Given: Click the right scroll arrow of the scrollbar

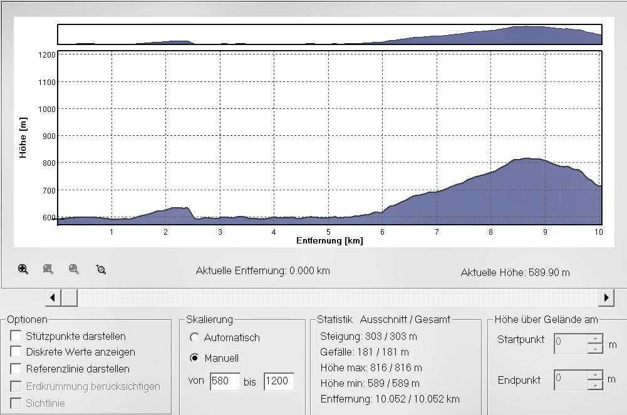Looking at the screenshot, I should coord(606,297).
